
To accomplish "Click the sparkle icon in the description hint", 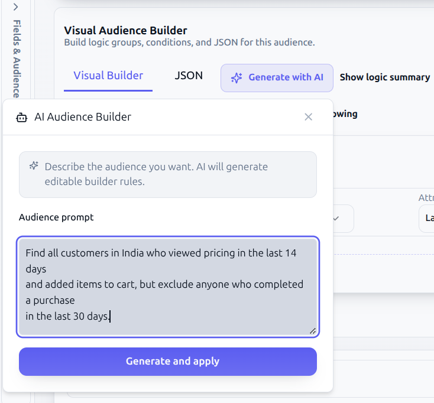I will tap(34, 165).
